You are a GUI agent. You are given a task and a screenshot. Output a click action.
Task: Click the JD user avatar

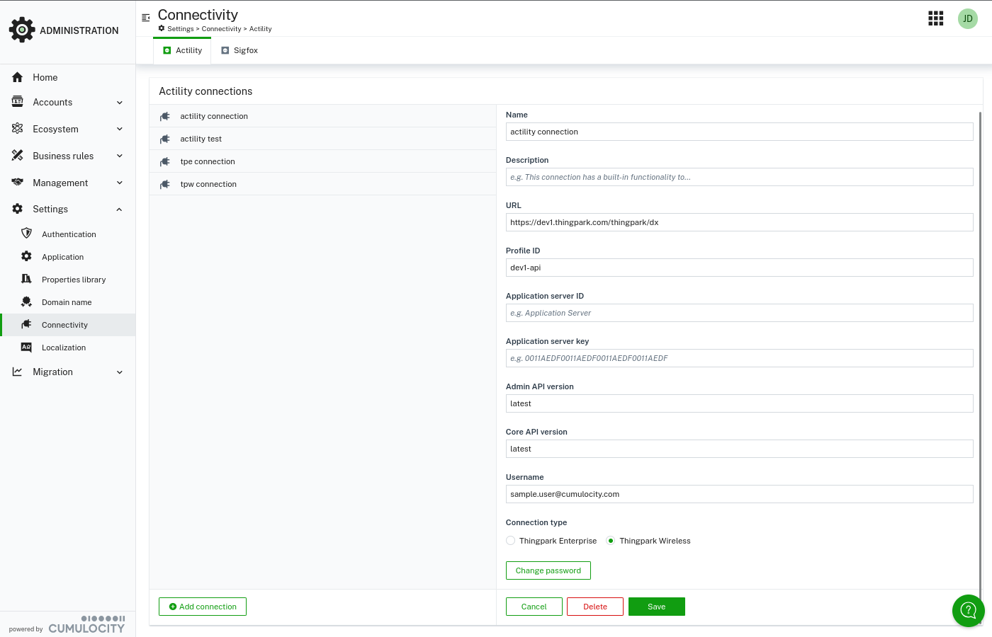coord(967,18)
